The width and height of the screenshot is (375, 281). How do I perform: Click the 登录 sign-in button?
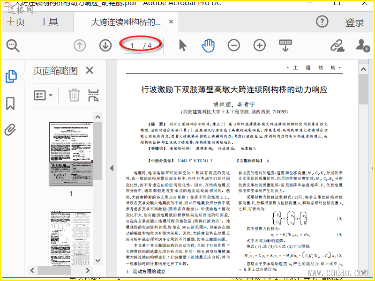354,22
